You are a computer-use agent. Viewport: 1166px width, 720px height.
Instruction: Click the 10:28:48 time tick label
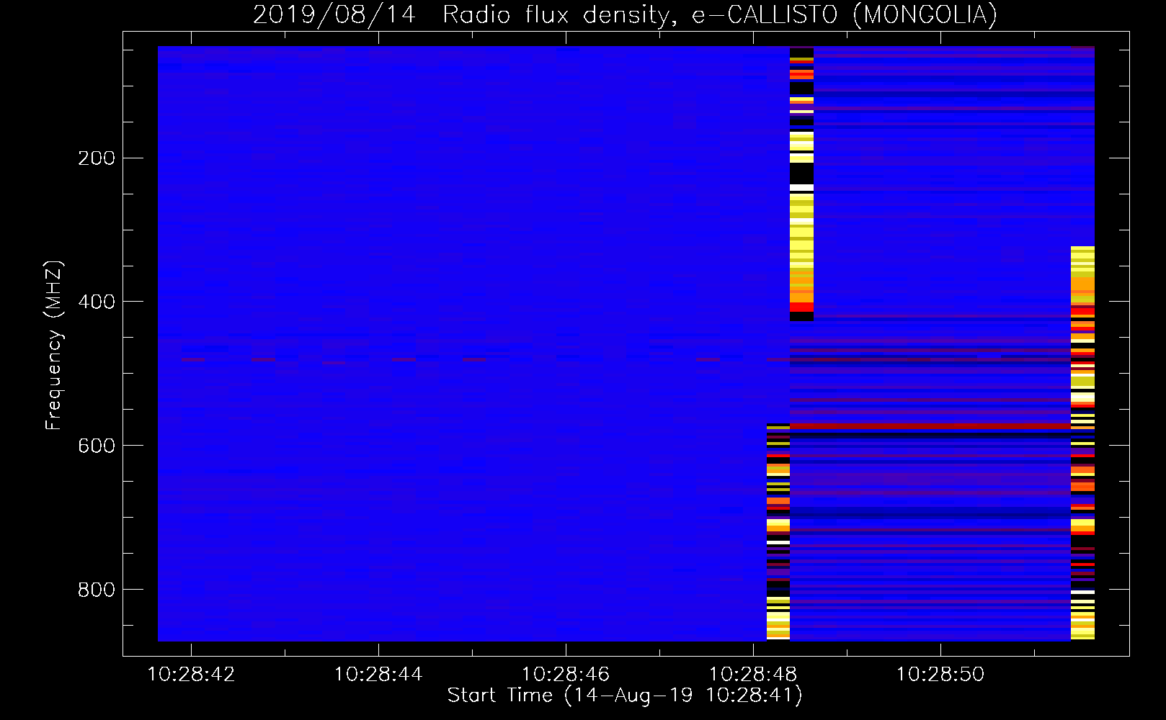coord(753,675)
